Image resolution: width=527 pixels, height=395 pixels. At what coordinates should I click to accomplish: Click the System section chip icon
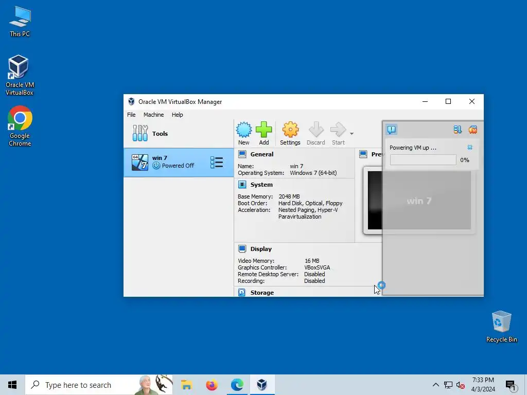coord(242,185)
